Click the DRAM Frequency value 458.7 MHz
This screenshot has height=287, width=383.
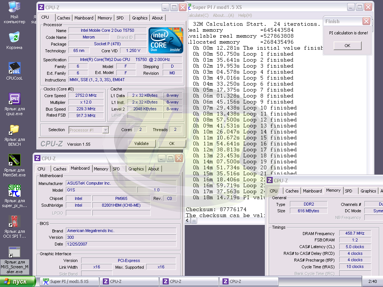[355, 233]
